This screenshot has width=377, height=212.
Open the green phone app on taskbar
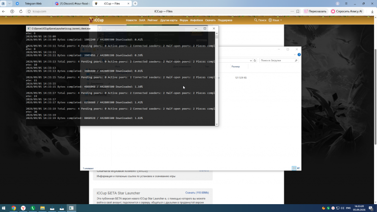(33, 208)
